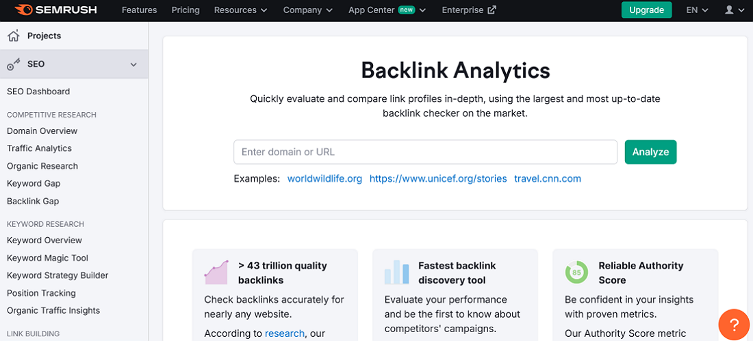Click the Link Building section heading
The width and height of the screenshot is (753, 341).
click(33, 333)
